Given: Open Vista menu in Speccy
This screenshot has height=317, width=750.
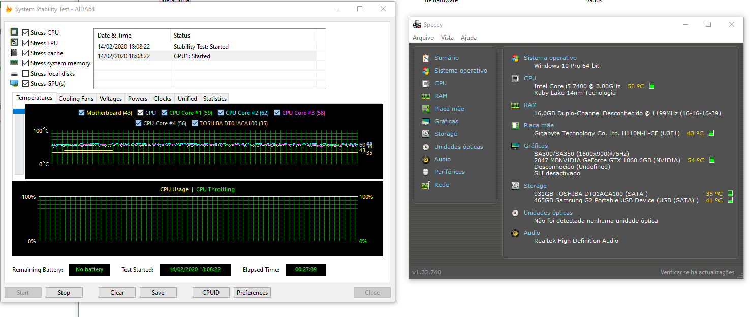Looking at the screenshot, I should pos(447,38).
